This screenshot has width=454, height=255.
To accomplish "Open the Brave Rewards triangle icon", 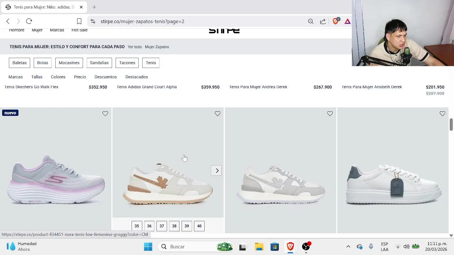I will coord(347,21).
